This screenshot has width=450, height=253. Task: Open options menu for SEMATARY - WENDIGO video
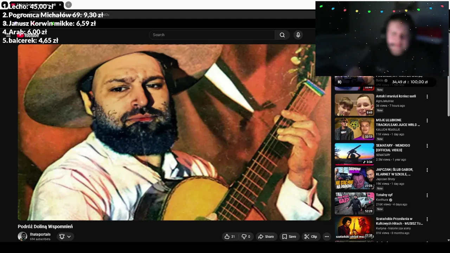tap(427, 146)
